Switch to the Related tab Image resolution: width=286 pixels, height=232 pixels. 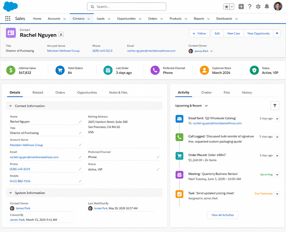point(38,93)
